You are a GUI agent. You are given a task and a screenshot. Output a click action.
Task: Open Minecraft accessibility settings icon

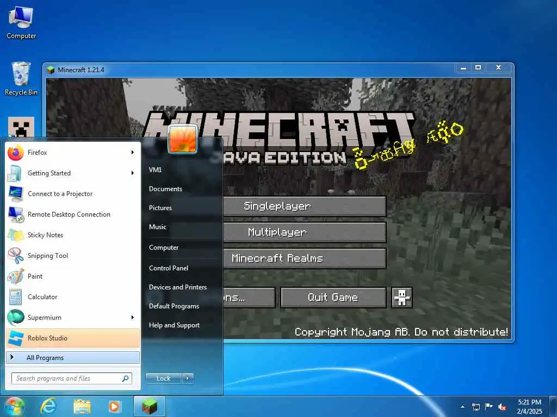tap(402, 297)
